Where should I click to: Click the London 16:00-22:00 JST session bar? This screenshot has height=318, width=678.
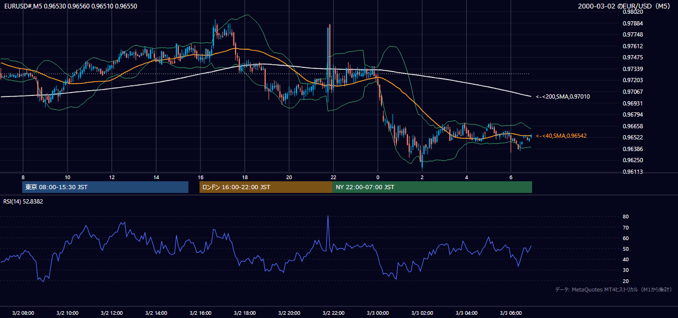pyautogui.click(x=266, y=187)
